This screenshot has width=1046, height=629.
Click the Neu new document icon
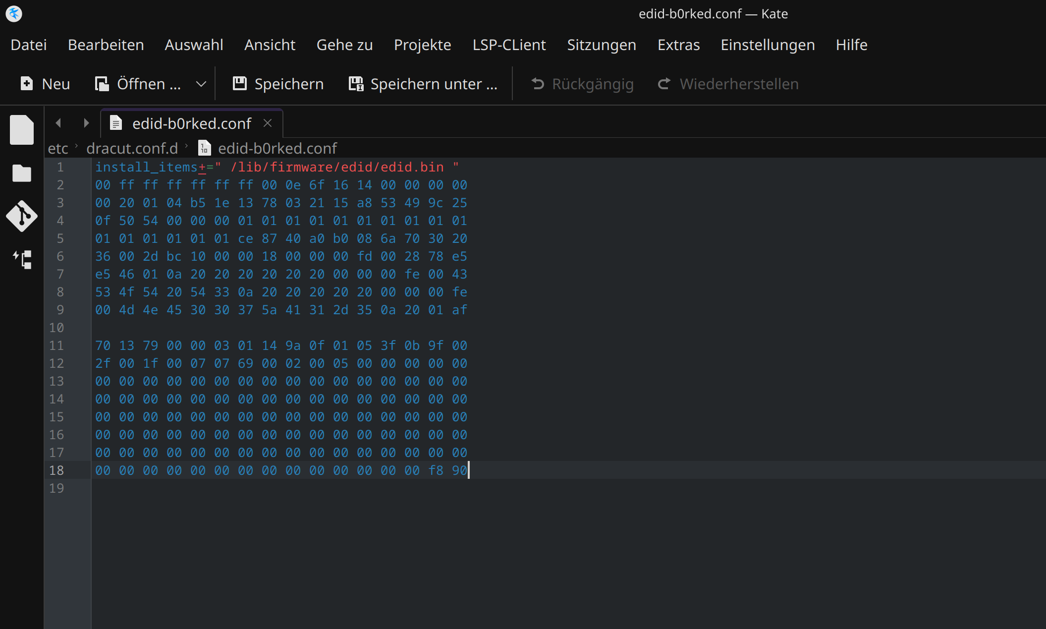(x=27, y=84)
